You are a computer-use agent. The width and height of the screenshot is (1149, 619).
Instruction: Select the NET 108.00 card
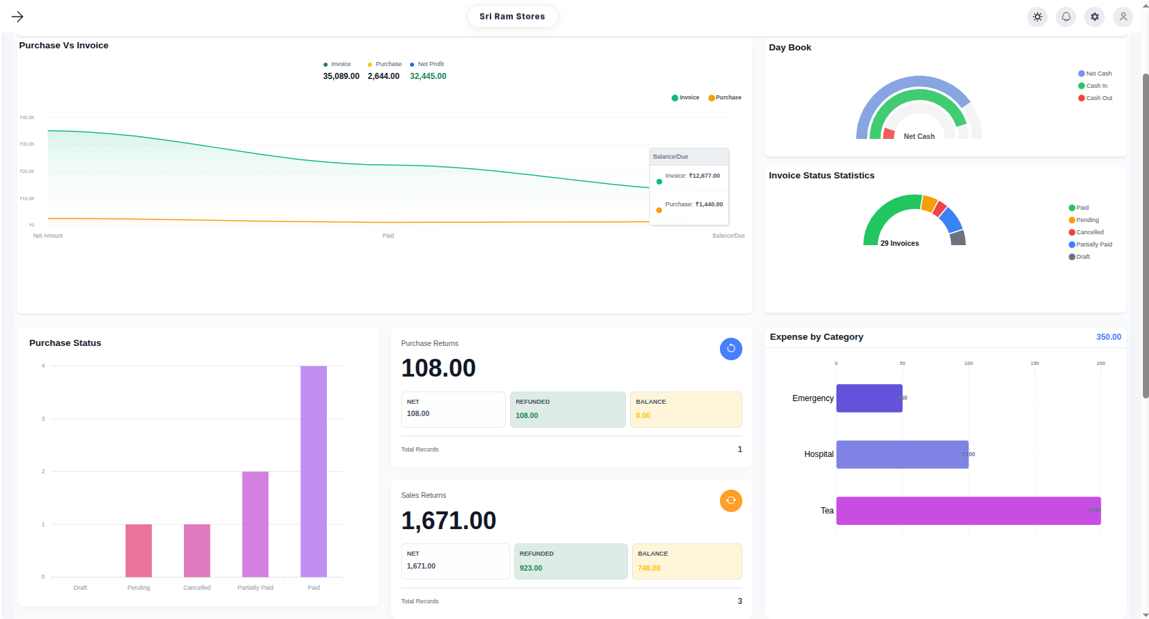coord(453,409)
